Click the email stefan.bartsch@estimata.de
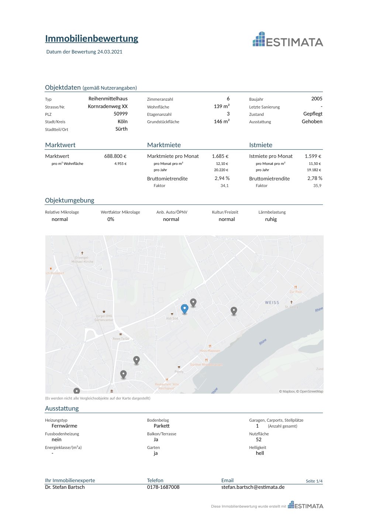 pos(253,487)
